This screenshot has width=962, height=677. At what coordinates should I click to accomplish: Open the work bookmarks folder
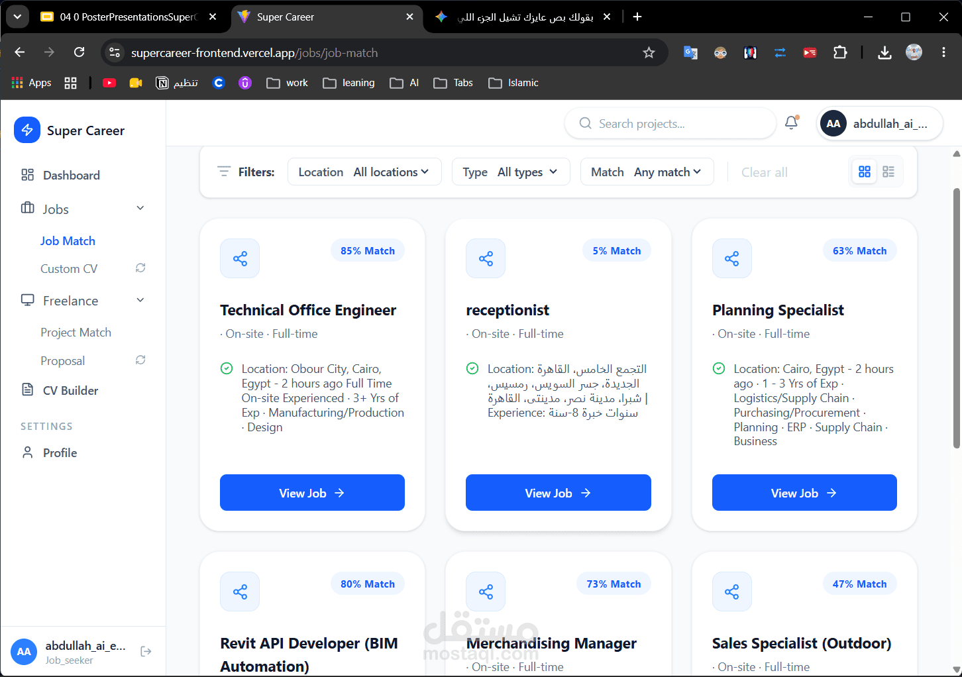pyautogui.click(x=288, y=83)
